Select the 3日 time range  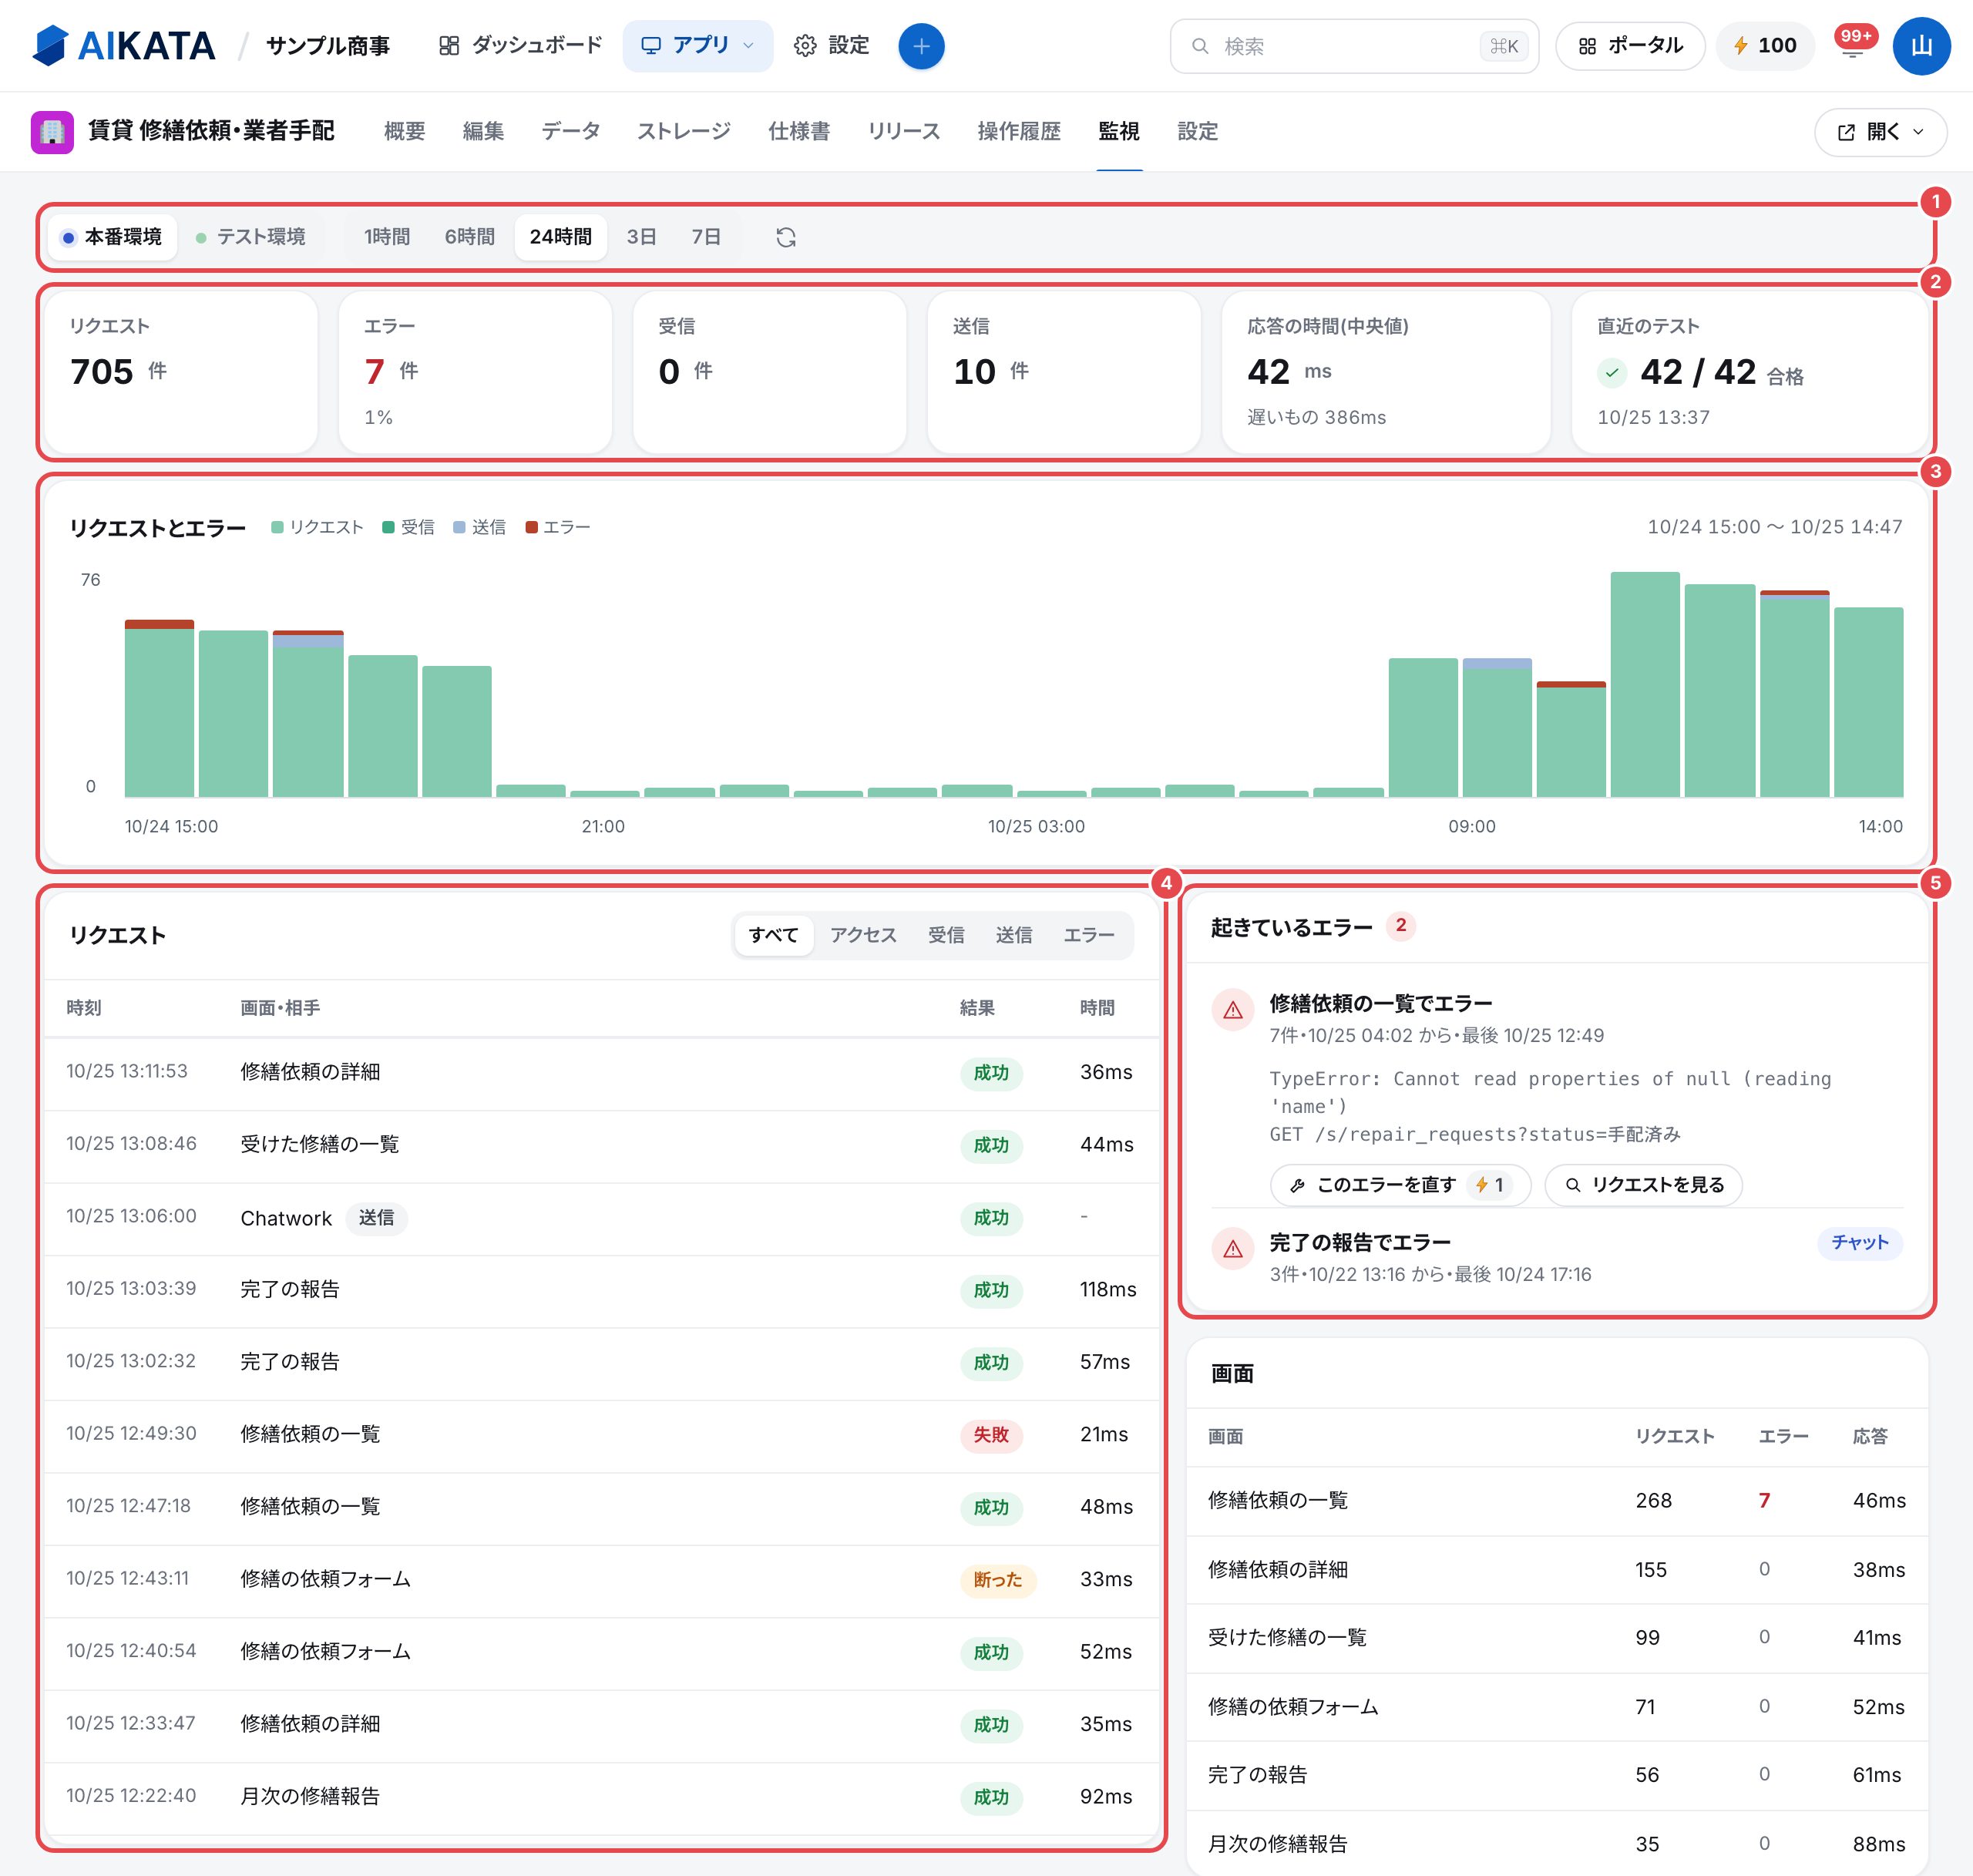pyautogui.click(x=641, y=237)
